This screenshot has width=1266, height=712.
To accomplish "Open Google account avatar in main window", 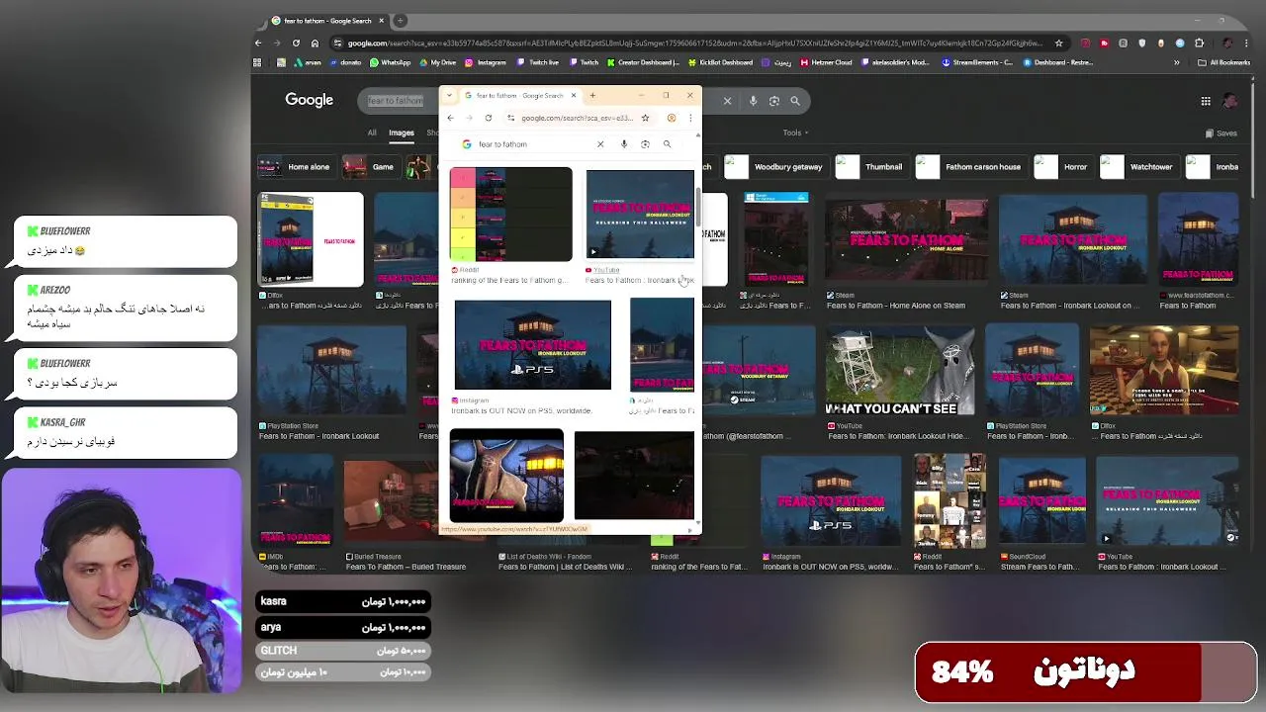I will click(1230, 101).
